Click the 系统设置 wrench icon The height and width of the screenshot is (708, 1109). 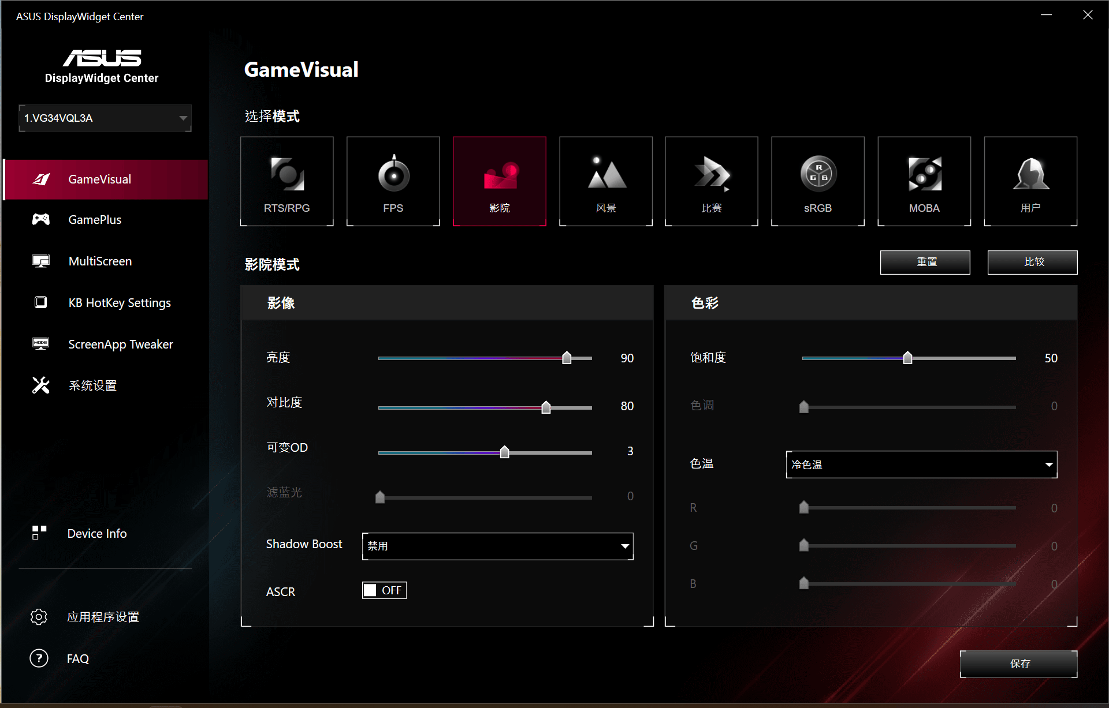[41, 385]
